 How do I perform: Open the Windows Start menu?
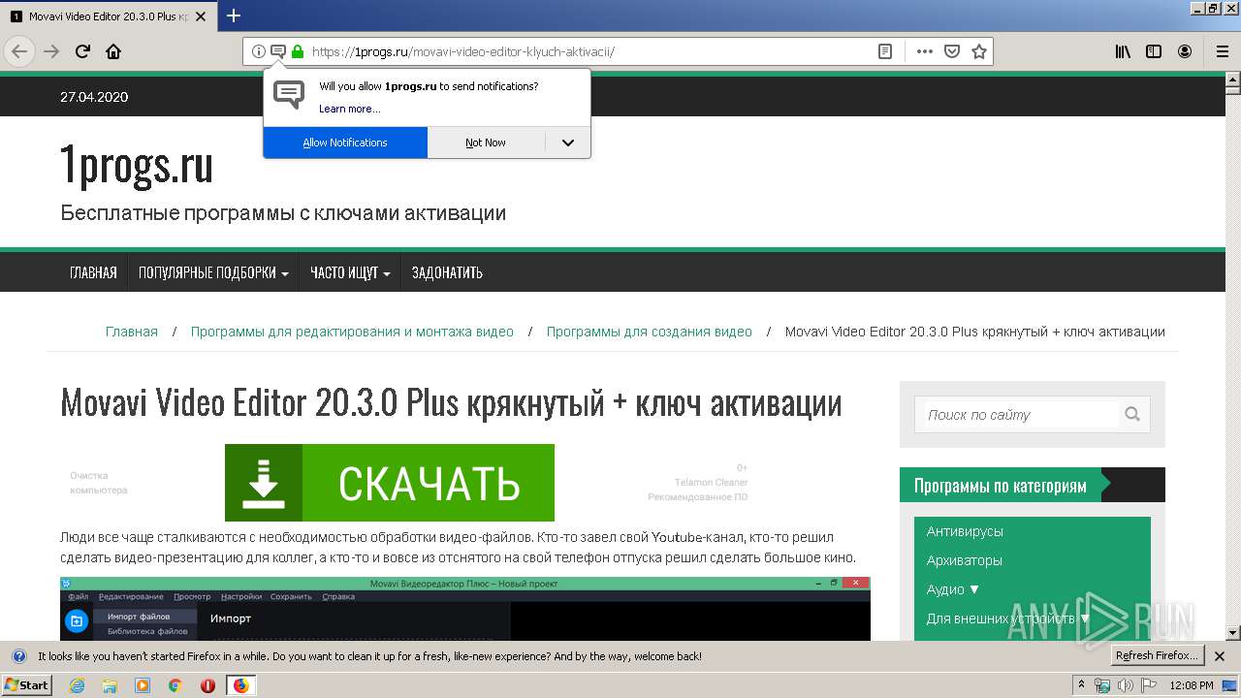26,685
